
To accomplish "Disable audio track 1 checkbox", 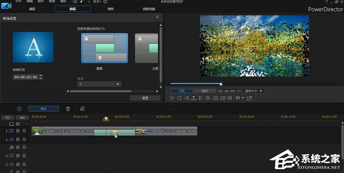I will [18, 139].
